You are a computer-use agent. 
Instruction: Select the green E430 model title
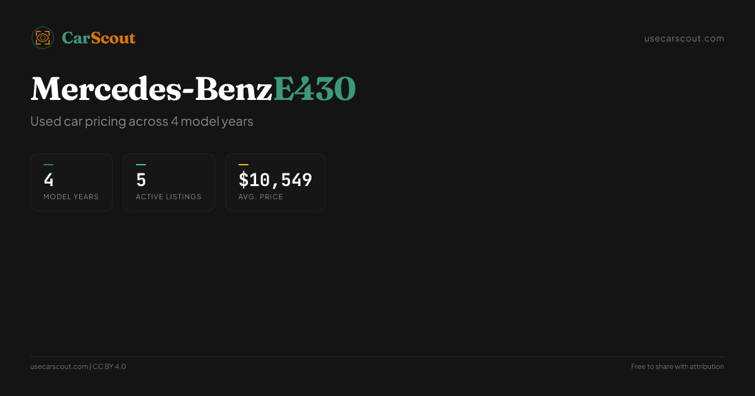(315, 89)
